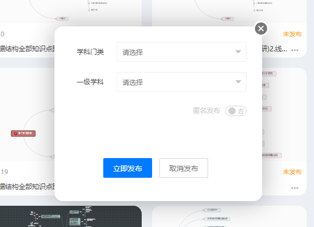Click the upper 未发布 status label
The image size is (314, 227).
(292, 34)
